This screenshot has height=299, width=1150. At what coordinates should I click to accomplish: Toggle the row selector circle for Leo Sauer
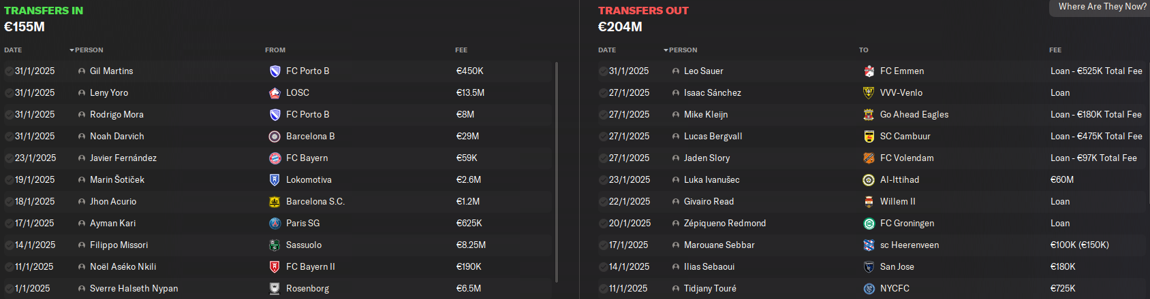pos(603,71)
